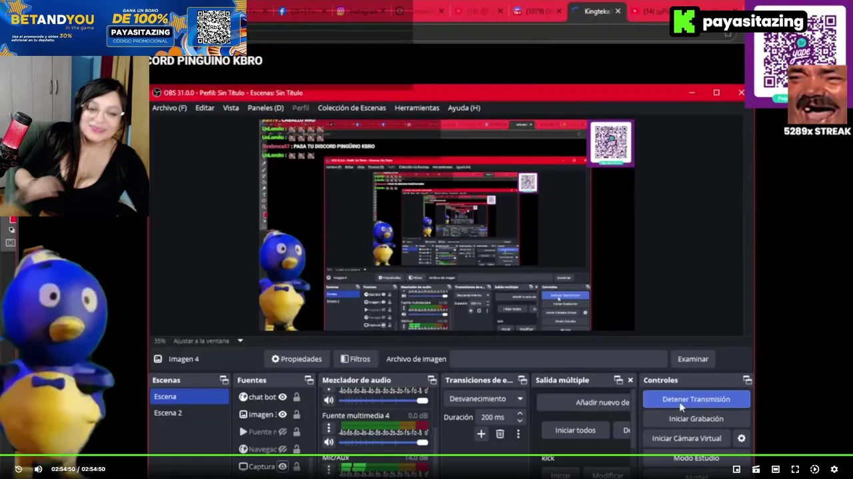Open virtual camera settings gear
853x479 pixels.
pyautogui.click(x=741, y=438)
